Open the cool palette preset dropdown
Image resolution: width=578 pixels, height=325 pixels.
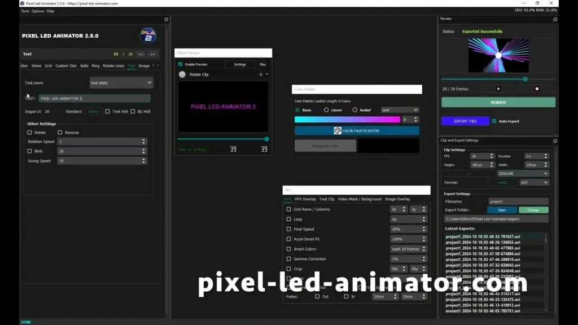coord(400,110)
